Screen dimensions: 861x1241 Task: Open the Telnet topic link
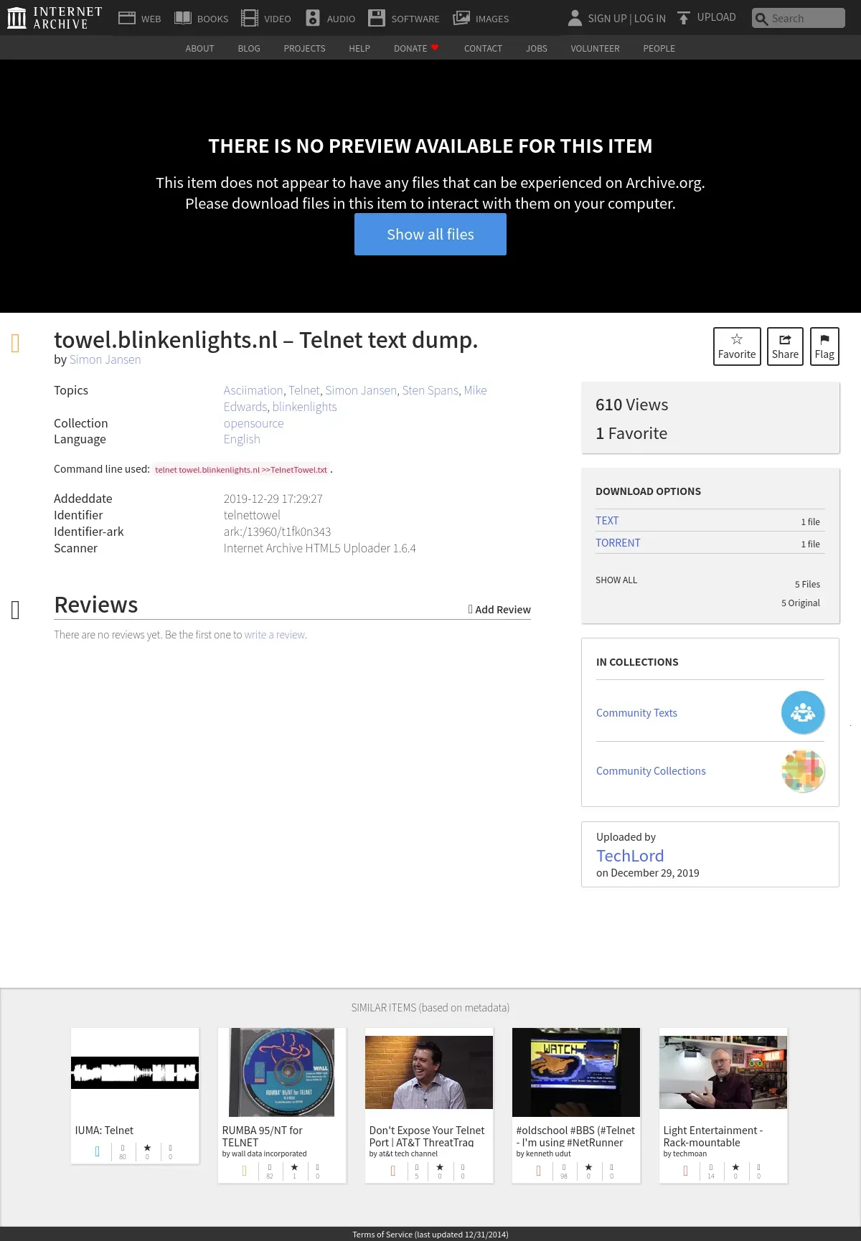(304, 390)
